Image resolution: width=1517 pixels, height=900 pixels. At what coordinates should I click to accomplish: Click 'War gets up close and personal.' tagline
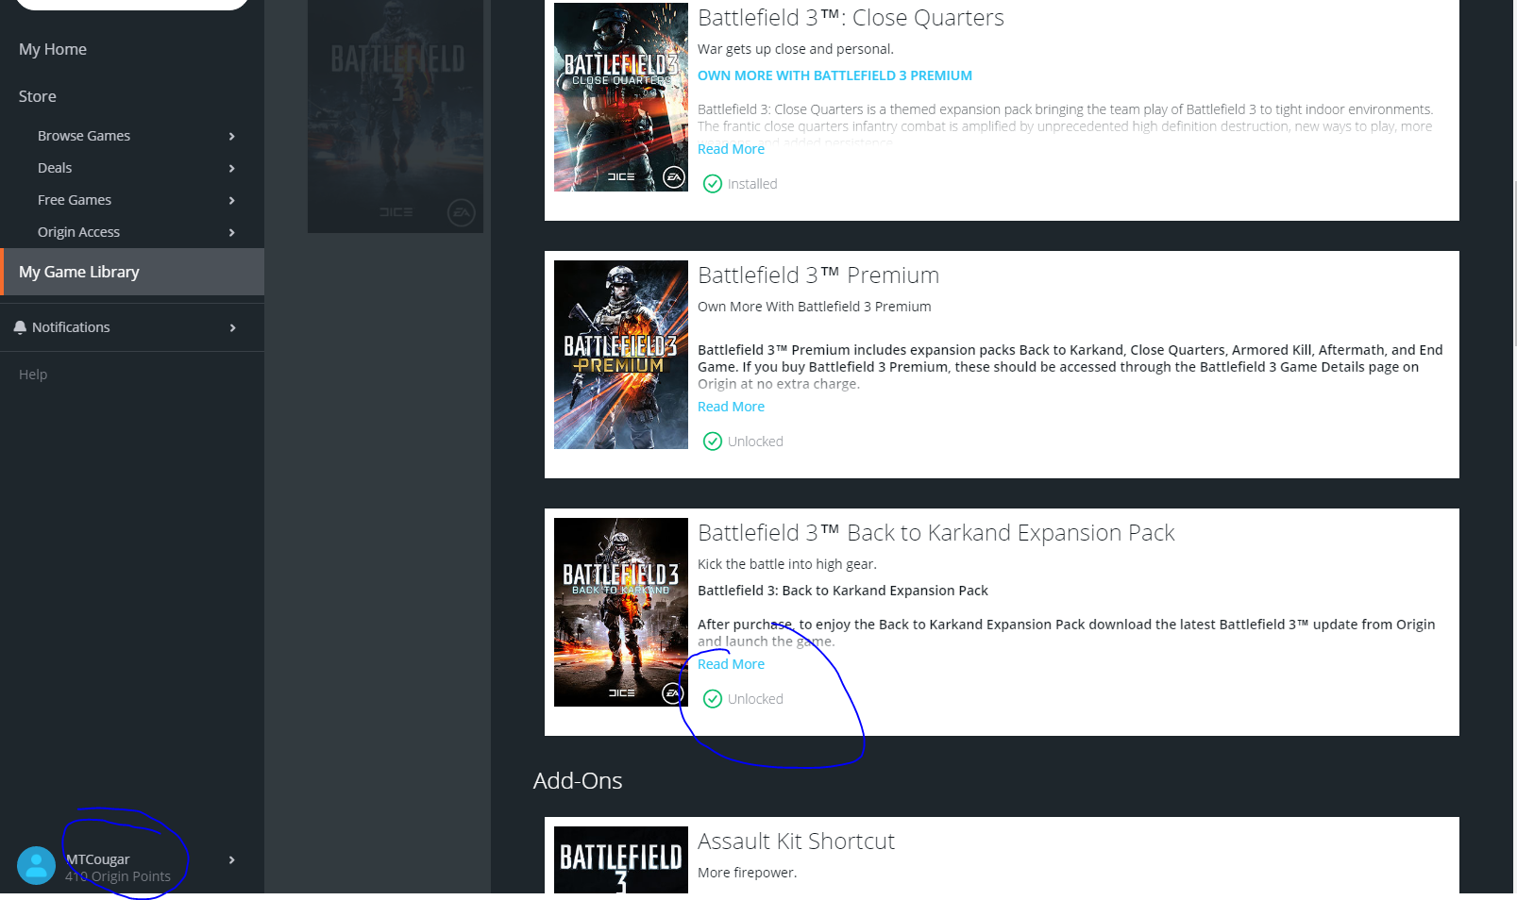point(795,49)
